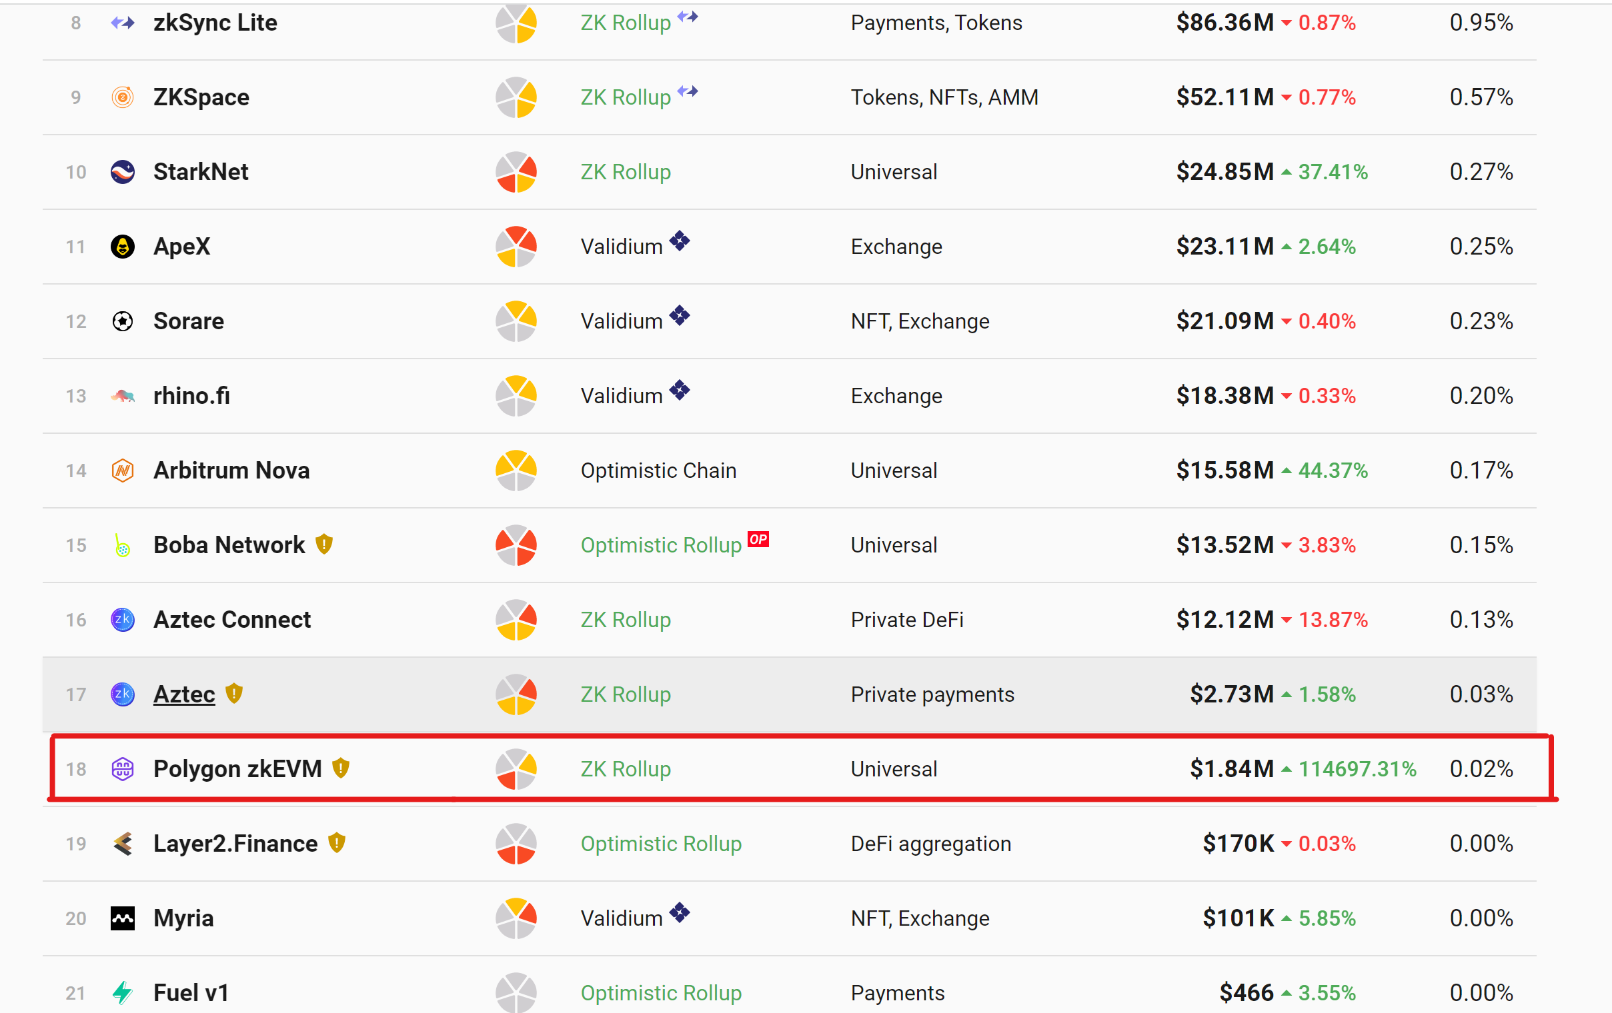The height and width of the screenshot is (1013, 1612).
Task: Click the ZKSpace logo icon
Action: click(123, 98)
